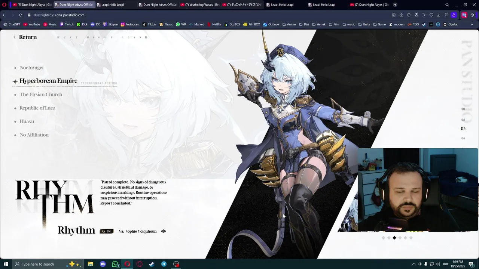Select the Hyperborean Empire faction
The width and height of the screenshot is (479, 269).
click(48, 81)
